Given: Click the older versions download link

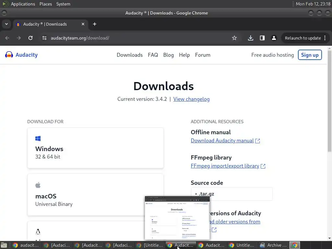Looking at the screenshot, I should pyautogui.click(x=235, y=221).
